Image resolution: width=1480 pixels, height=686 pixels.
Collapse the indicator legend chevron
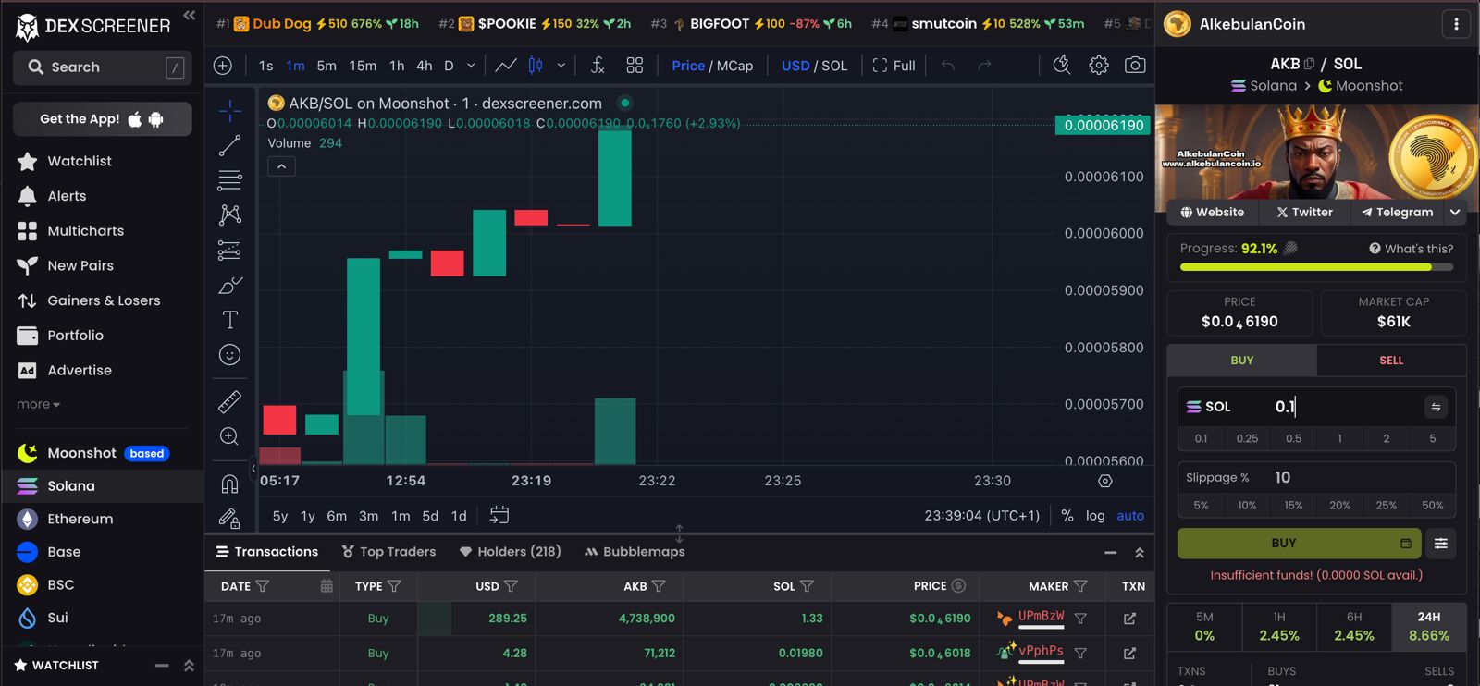tap(281, 166)
